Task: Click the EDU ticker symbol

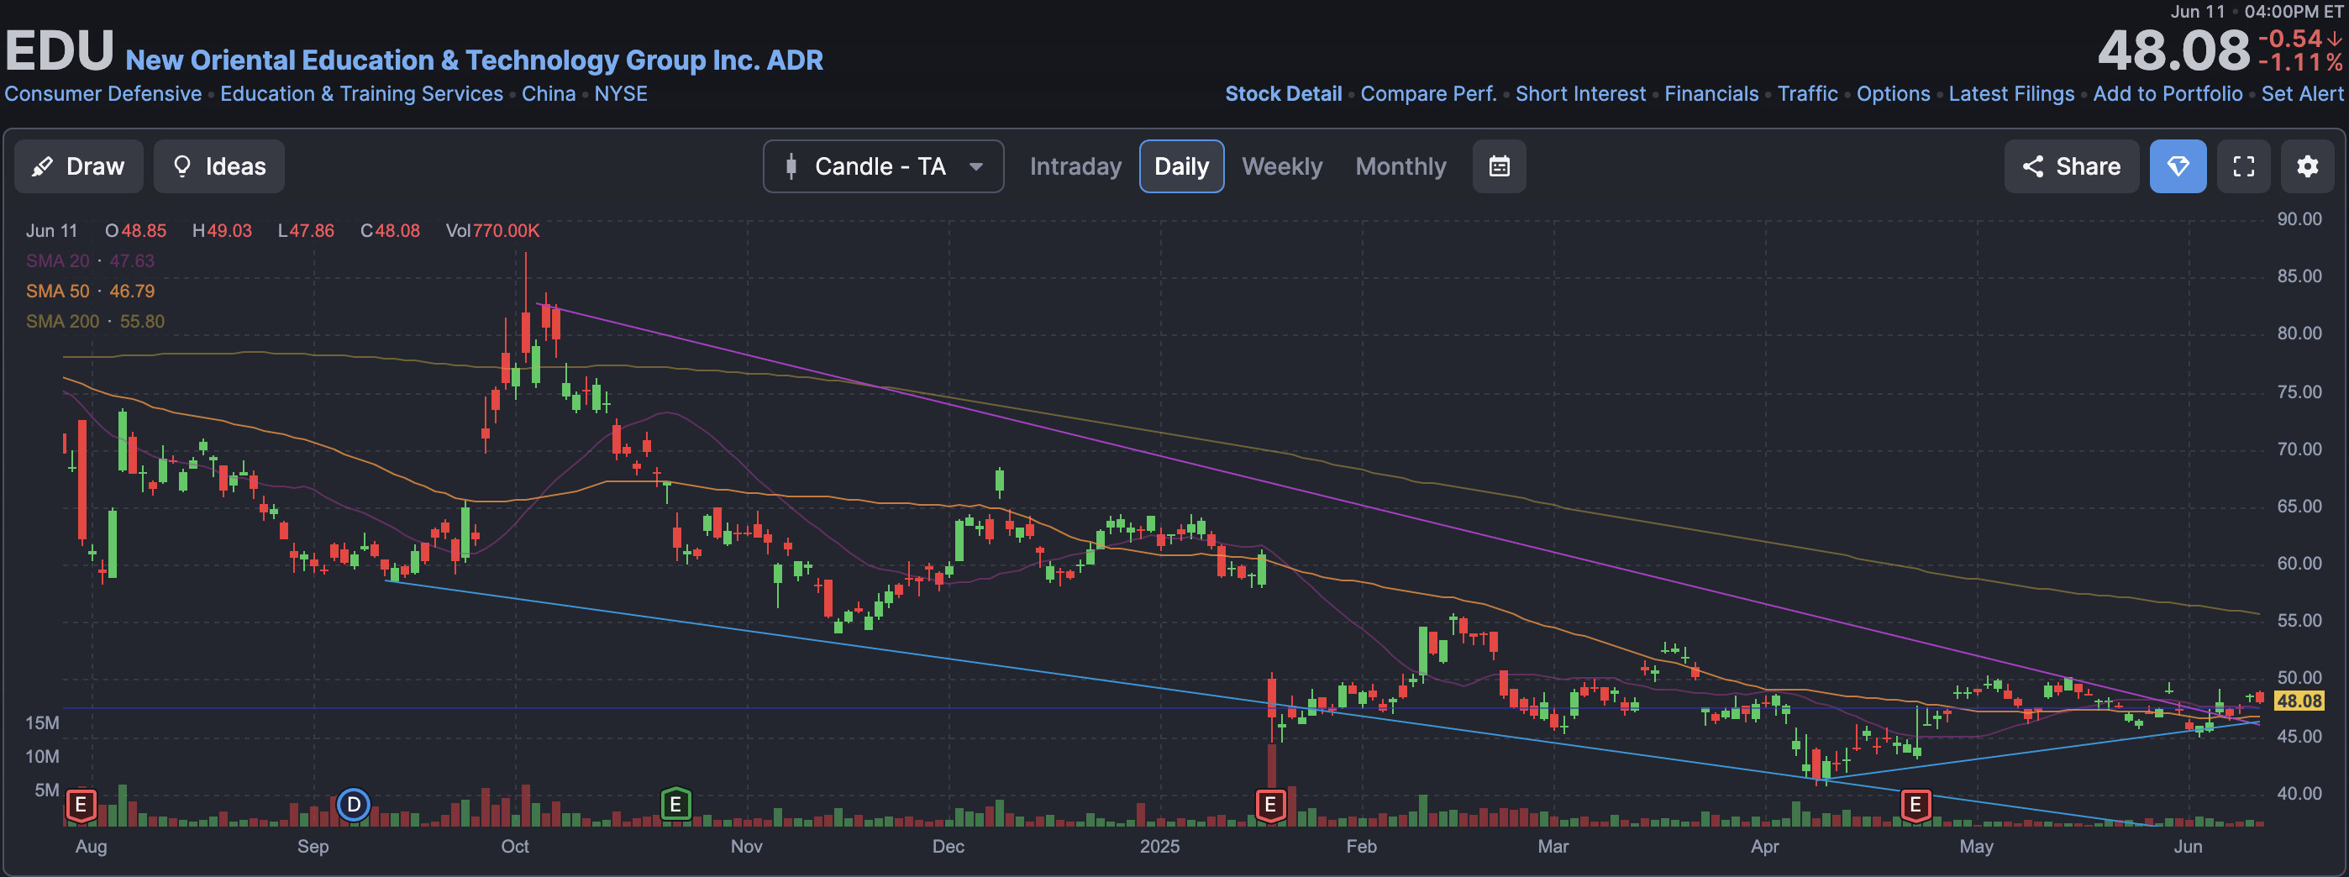Action: click(x=60, y=51)
